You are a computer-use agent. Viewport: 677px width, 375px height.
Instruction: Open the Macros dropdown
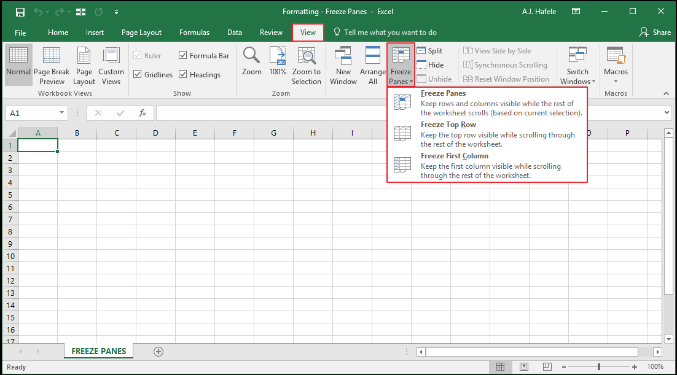(616, 64)
